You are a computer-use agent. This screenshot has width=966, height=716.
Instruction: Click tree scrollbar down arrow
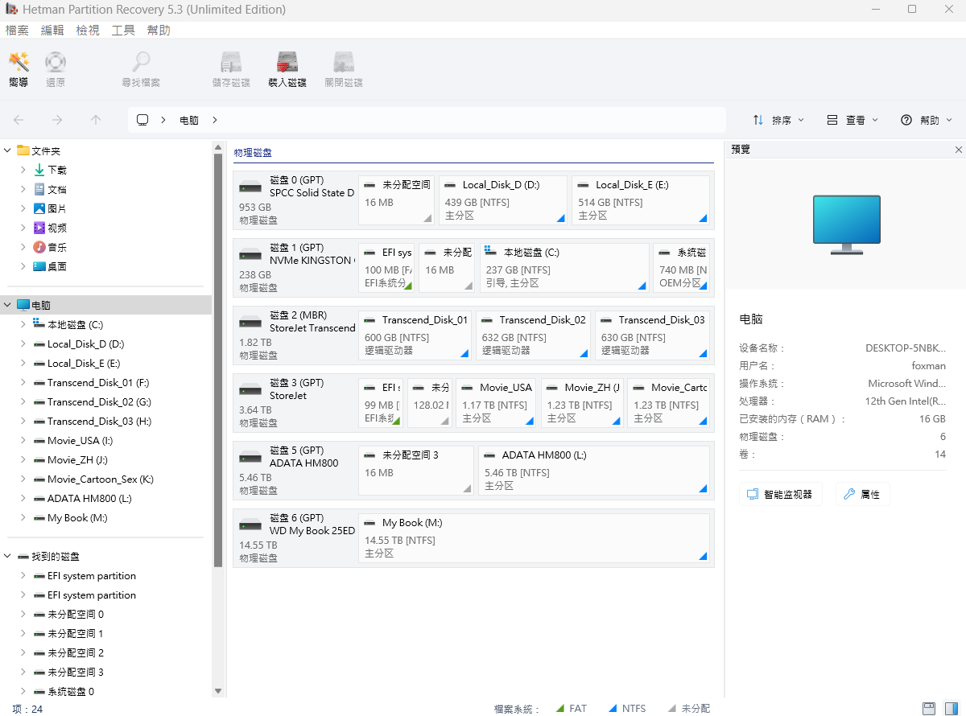coord(218,691)
